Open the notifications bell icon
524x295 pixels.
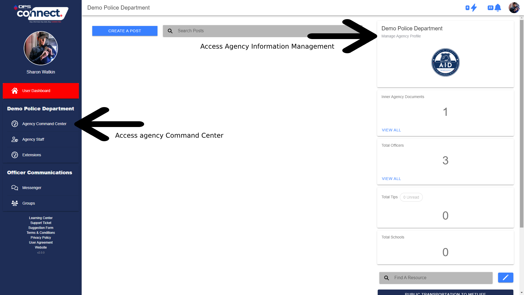498,8
